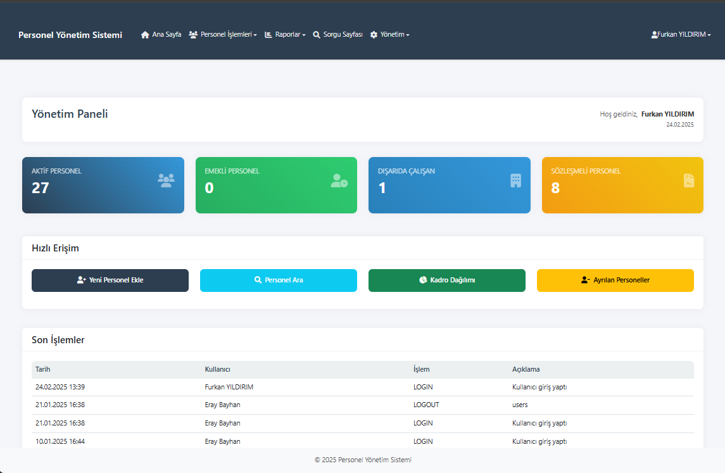This screenshot has height=473, width=725.
Task: Click the pie chart icon in Kadro Dağılımı
Action: click(x=423, y=281)
